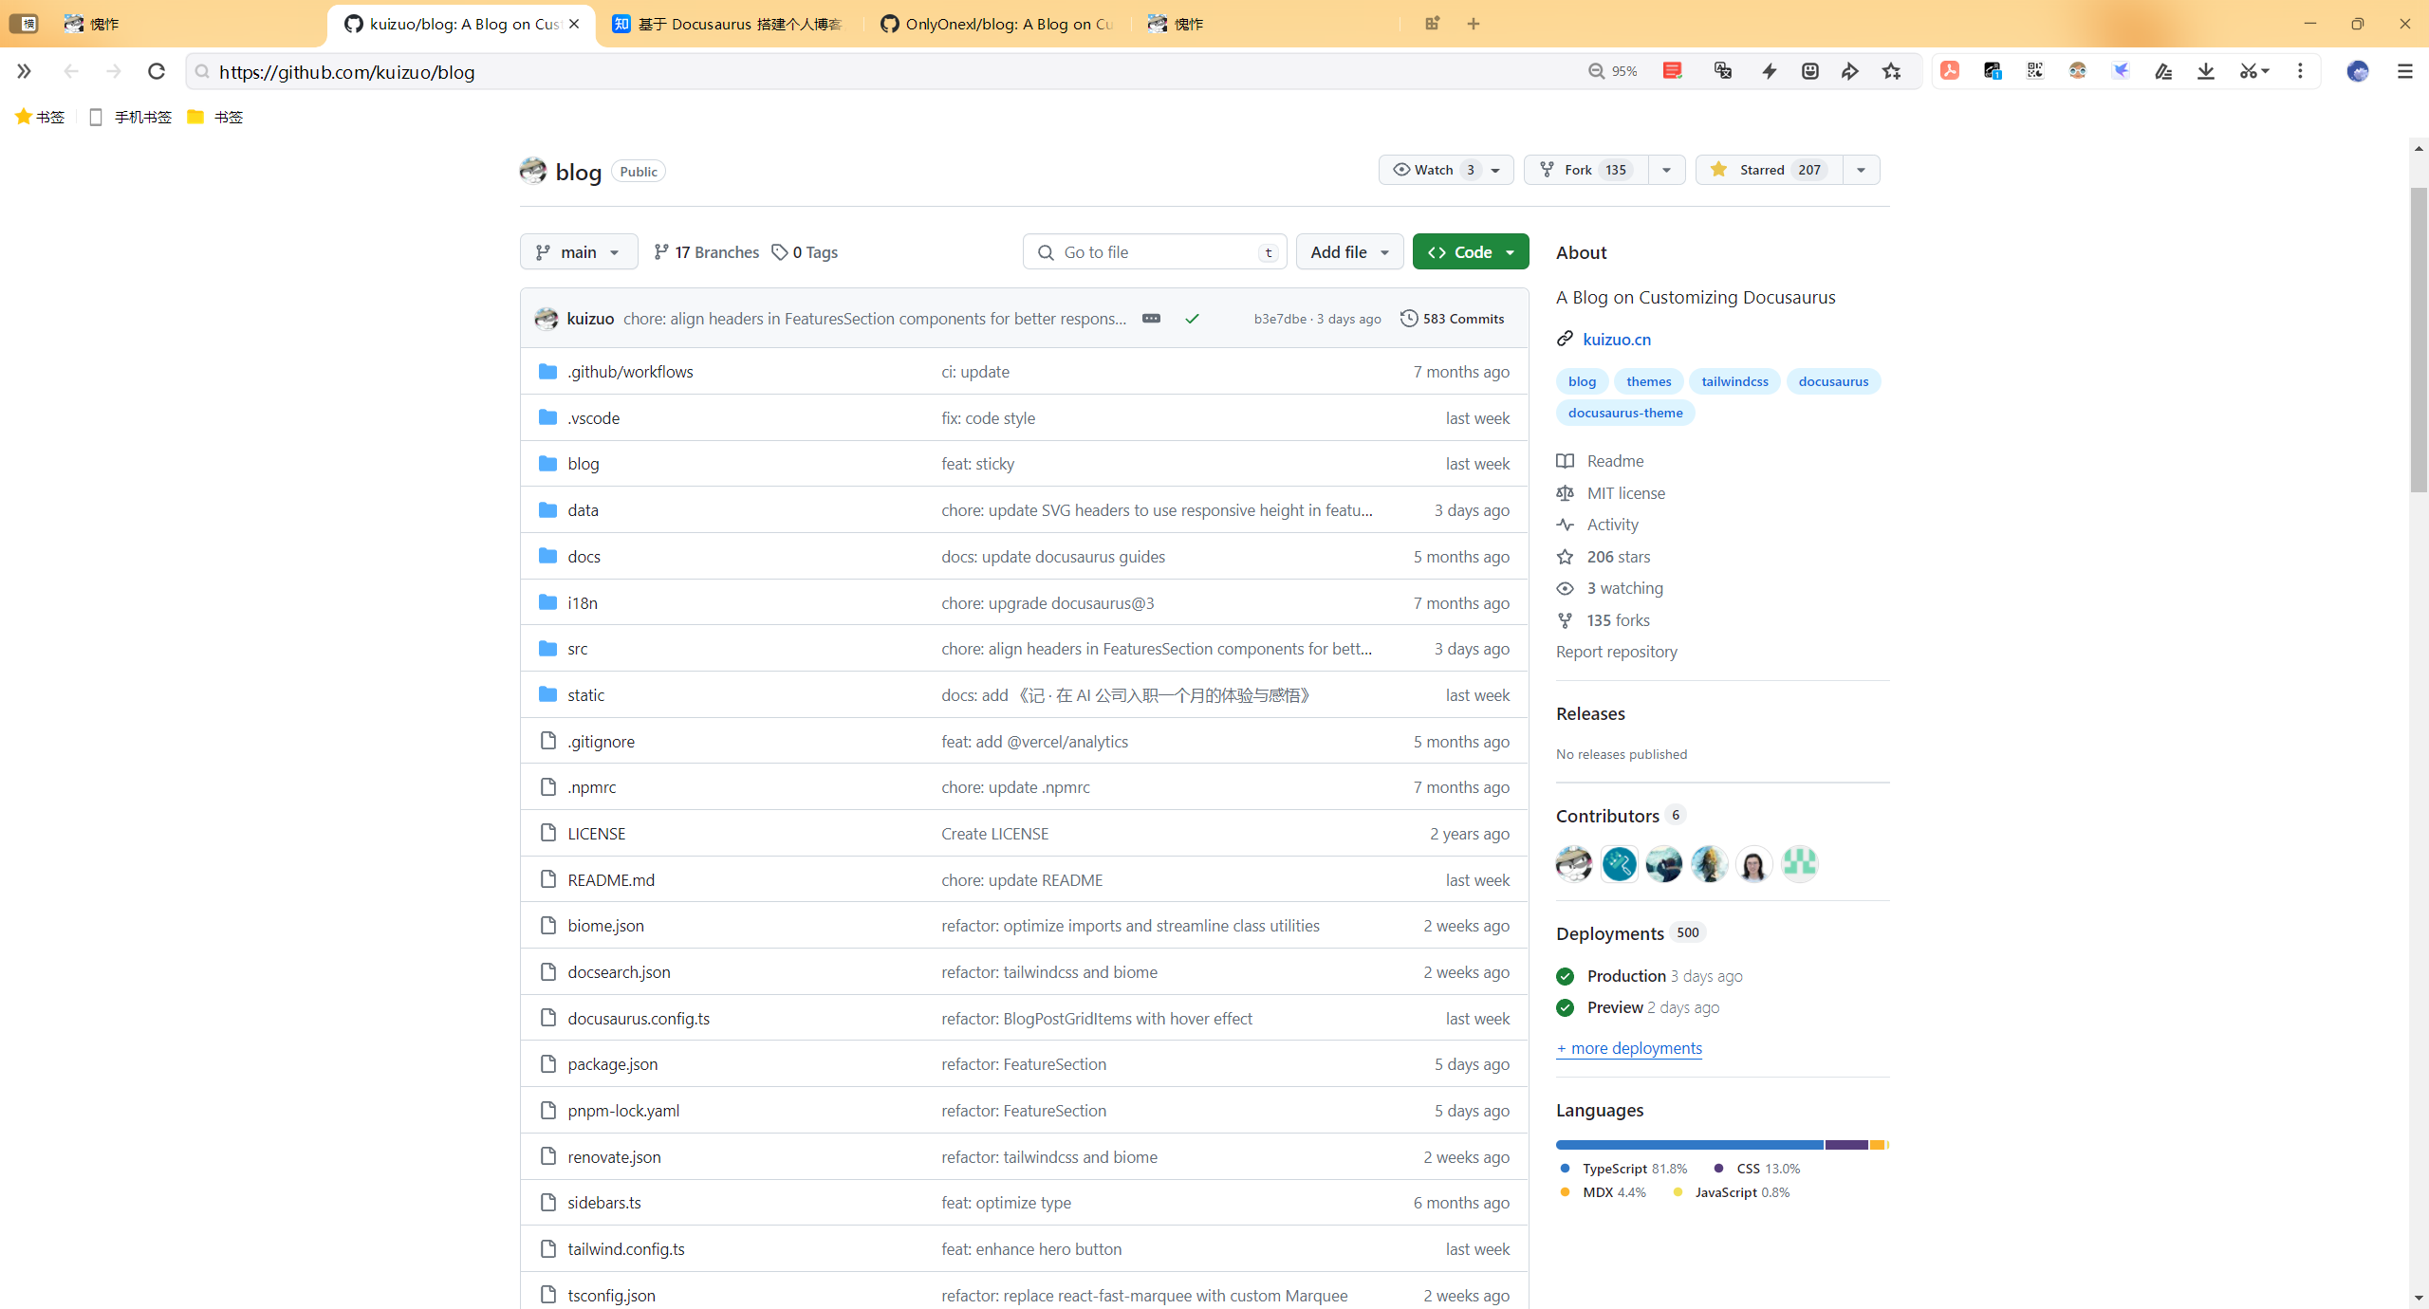This screenshot has width=2429, height=1309.
Task: Click the user profile avatar in the toolbar
Action: point(2358,71)
